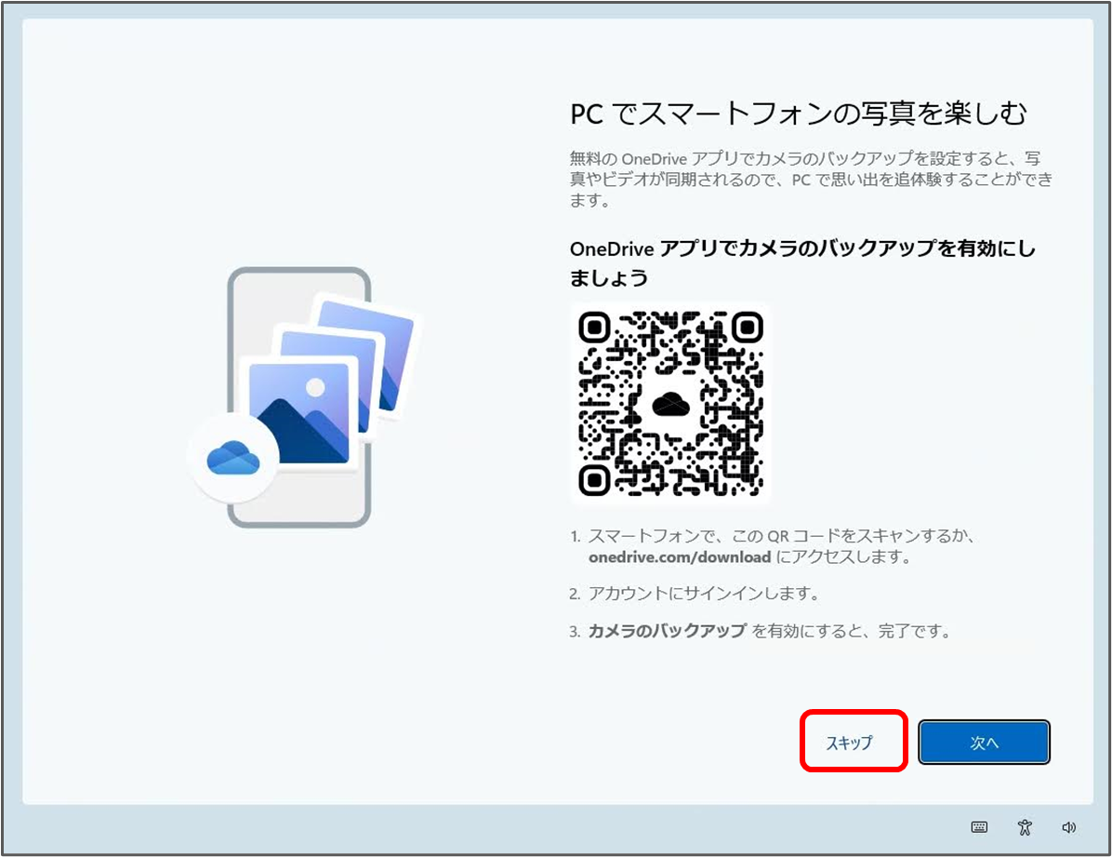Click the on-screen keyboard icon
This screenshot has height=857, width=1112.
click(x=977, y=826)
